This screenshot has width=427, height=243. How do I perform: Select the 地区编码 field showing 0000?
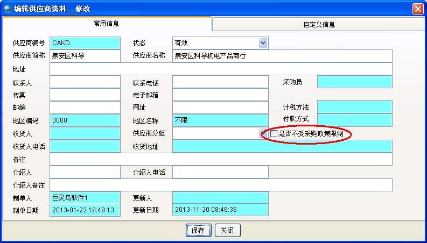(85, 120)
